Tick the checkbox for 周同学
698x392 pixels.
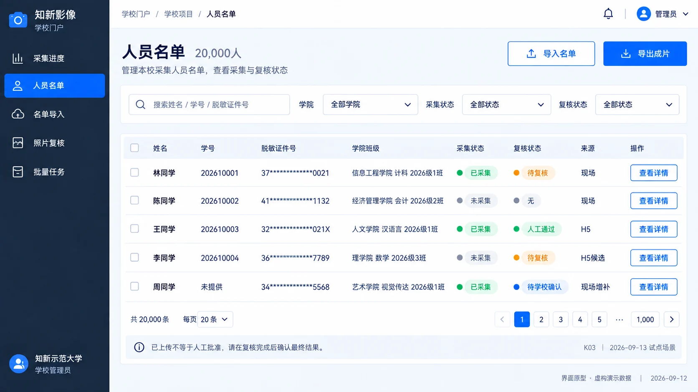[x=134, y=286]
